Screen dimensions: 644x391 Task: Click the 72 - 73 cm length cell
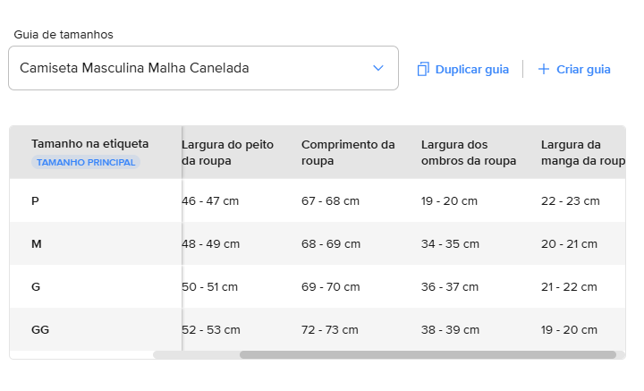point(331,329)
